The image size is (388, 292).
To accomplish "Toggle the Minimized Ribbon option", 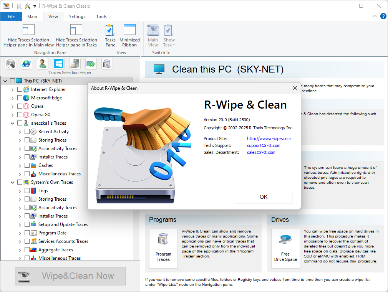I will pos(129,35).
